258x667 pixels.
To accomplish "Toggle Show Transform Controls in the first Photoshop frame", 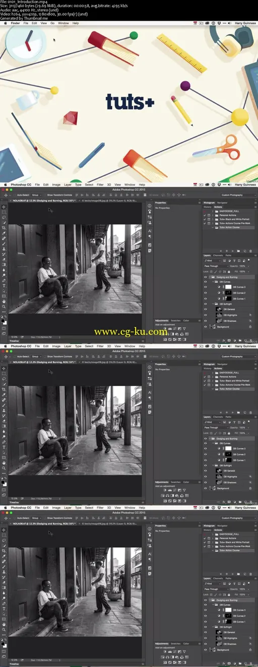I will pyautogui.click(x=45, y=195).
